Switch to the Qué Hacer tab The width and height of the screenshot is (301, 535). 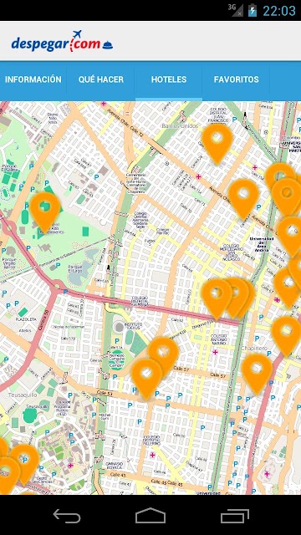click(x=101, y=80)
